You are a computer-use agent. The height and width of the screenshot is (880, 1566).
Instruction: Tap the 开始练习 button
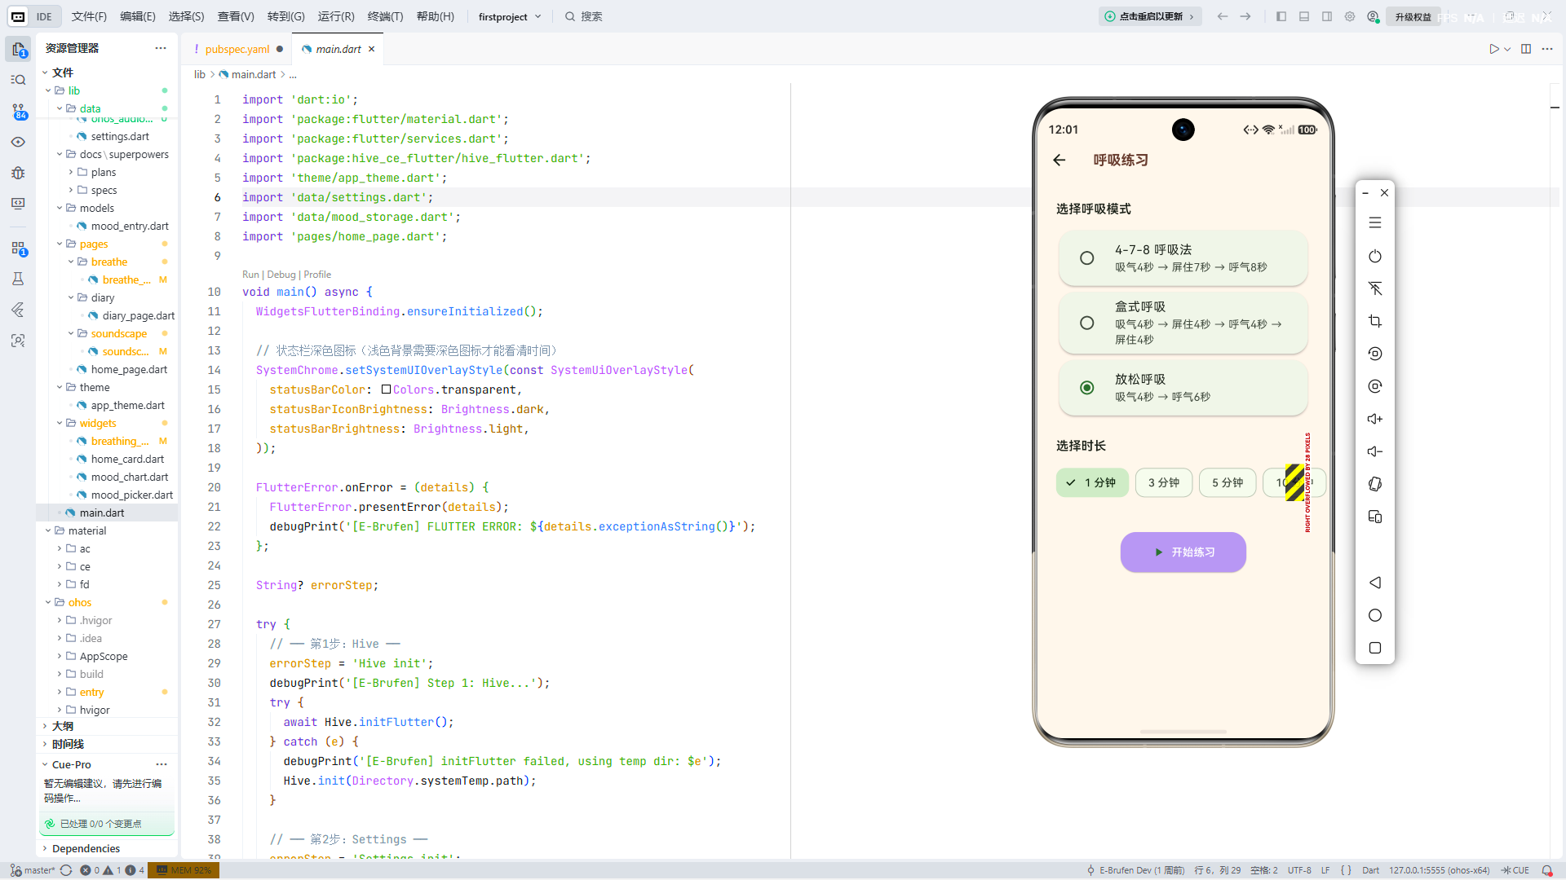[x=1183, y=552]
